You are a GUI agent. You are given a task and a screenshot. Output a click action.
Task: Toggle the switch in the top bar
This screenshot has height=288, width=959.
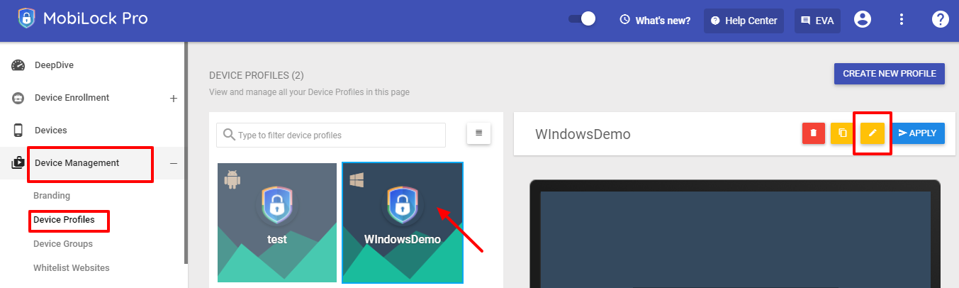[x=582, y=19]
